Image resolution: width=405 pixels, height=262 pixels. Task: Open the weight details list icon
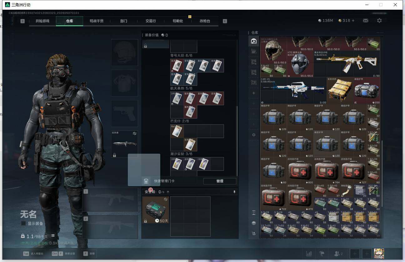53,236
